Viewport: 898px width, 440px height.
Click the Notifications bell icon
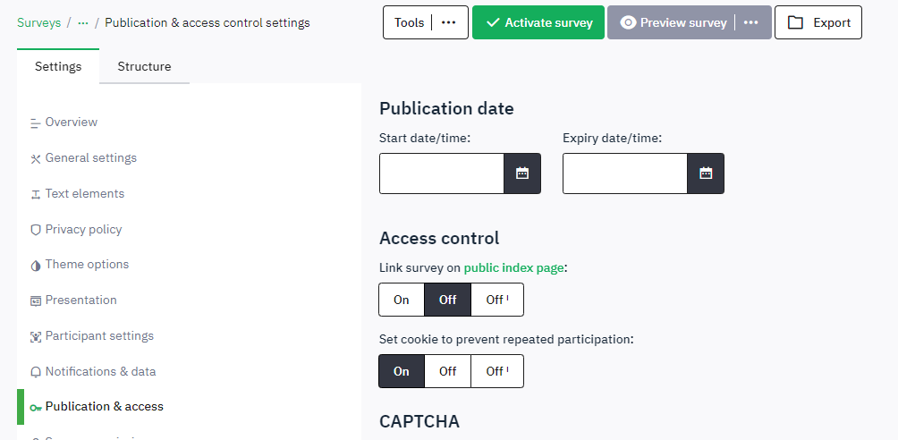click(x=35, y=372)
